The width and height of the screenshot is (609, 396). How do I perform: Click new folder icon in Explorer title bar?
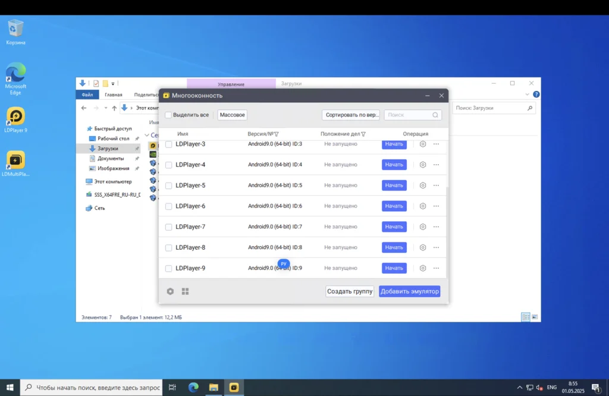point(105,83)
